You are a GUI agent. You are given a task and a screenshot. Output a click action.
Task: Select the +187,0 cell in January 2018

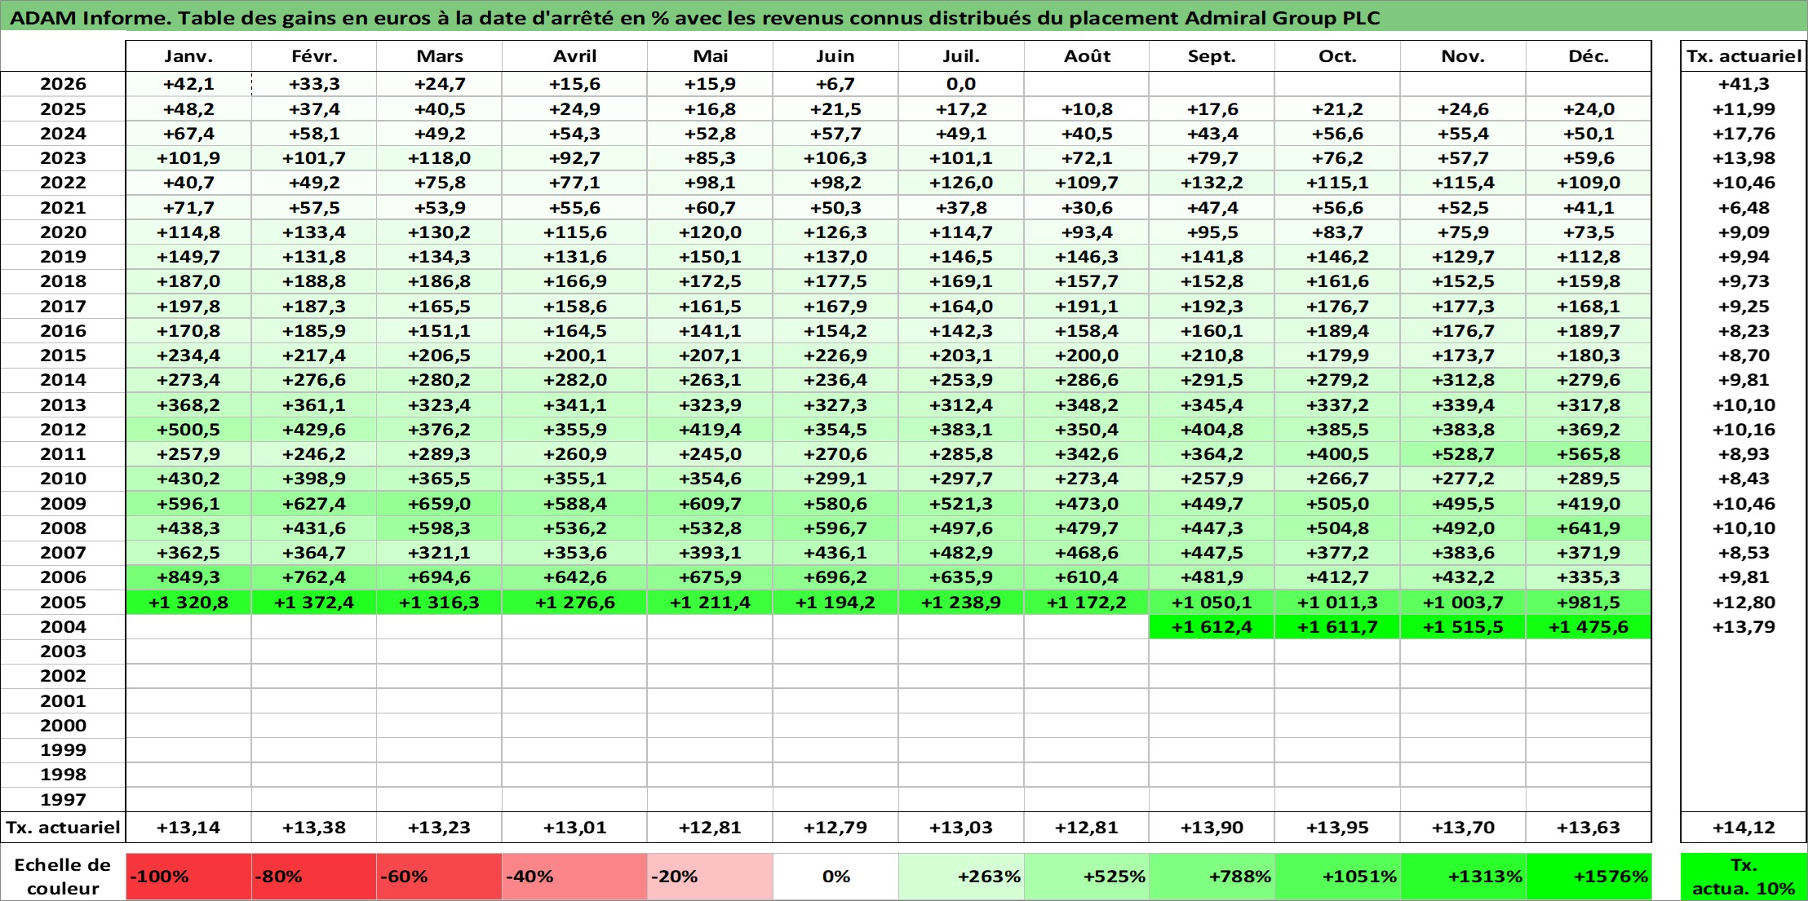pyautogui.click(x=188, y=281)
